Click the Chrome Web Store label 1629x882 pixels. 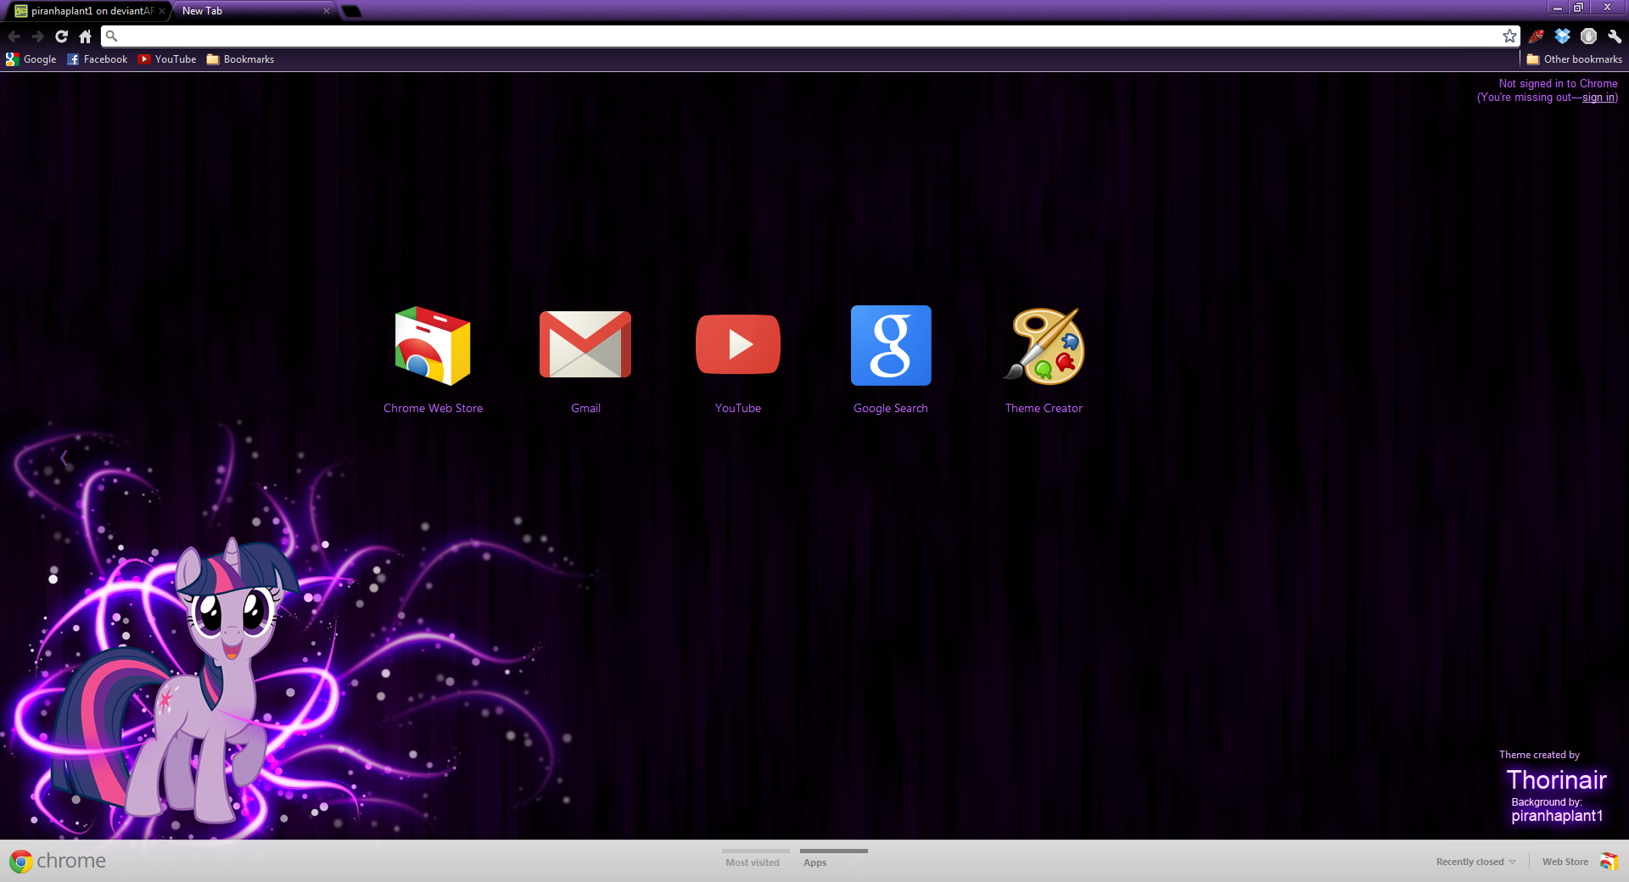coord(433,408)
